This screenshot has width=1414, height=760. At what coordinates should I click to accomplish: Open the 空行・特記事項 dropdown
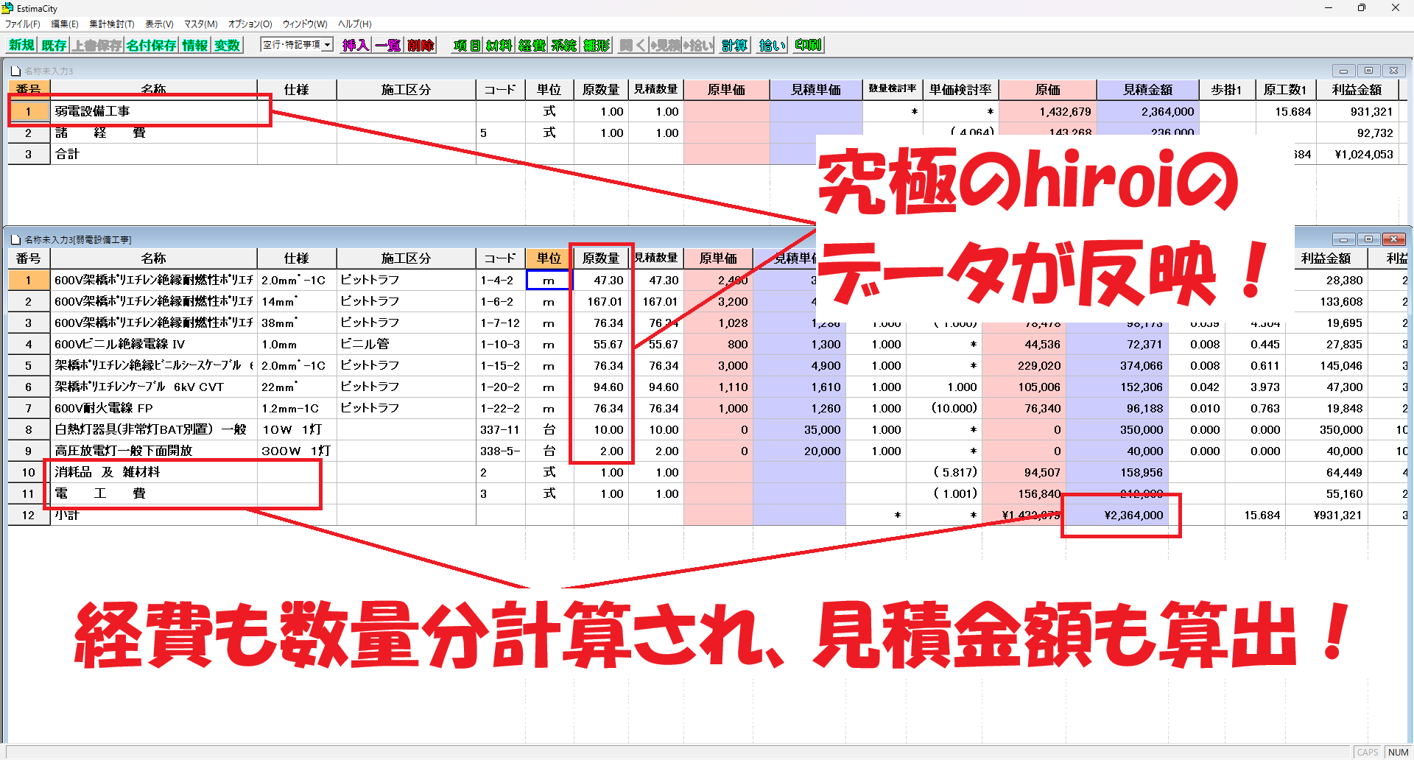[327, 45]
